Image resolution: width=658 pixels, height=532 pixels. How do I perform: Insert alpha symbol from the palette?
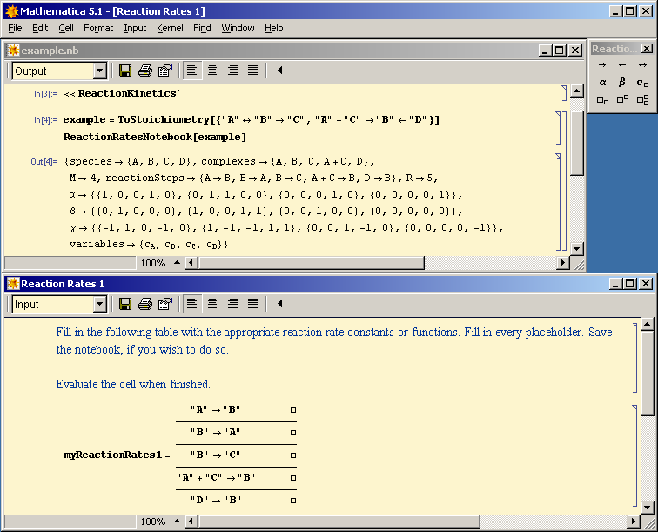(x=602, y=83)
